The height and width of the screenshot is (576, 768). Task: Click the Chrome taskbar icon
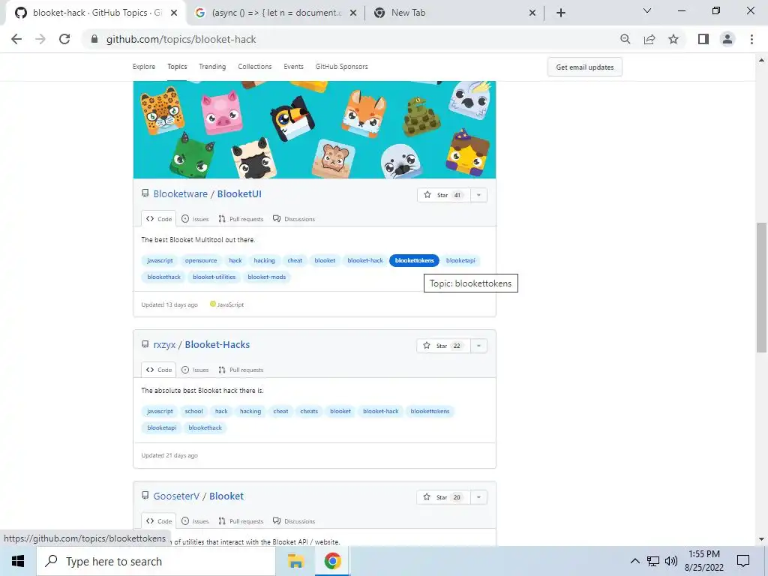coord(332,561)
